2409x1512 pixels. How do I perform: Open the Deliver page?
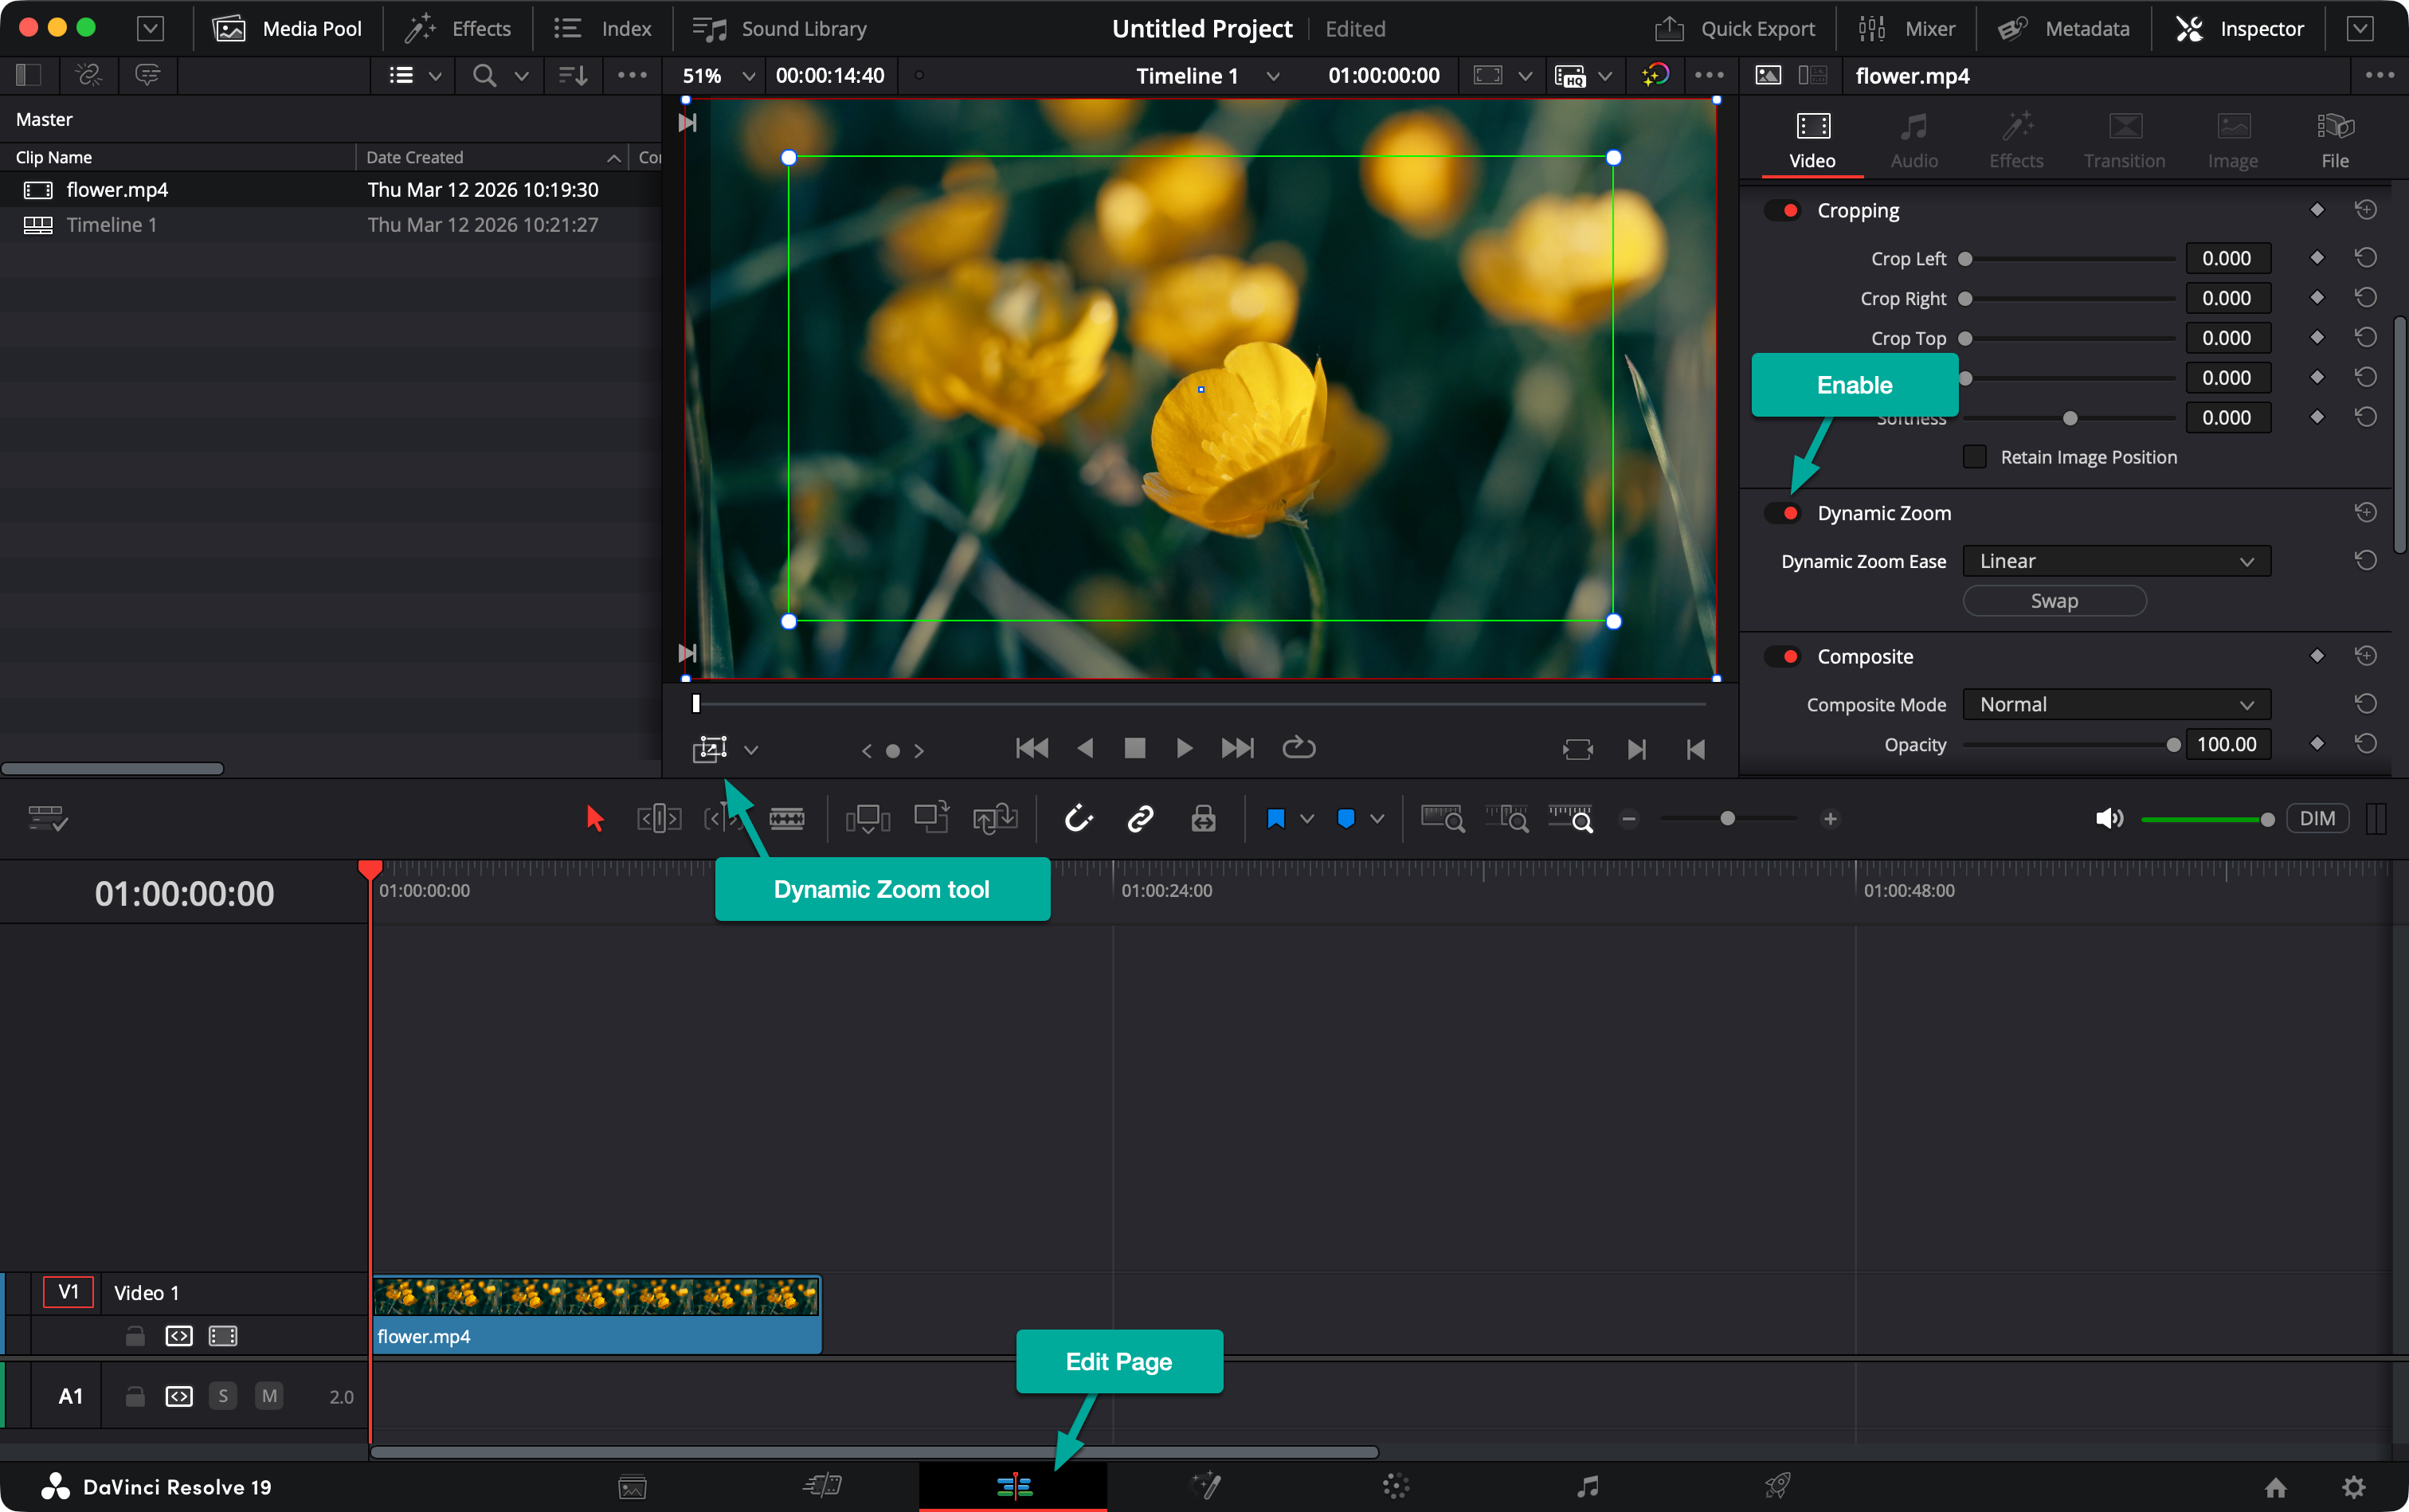click(x=1778, y=1486)
